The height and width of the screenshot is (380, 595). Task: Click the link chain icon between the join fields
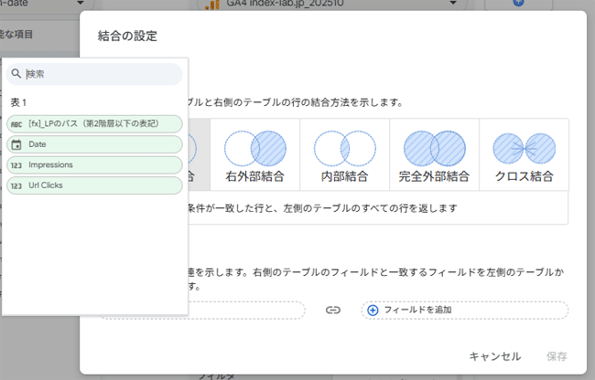click(333, 310)
